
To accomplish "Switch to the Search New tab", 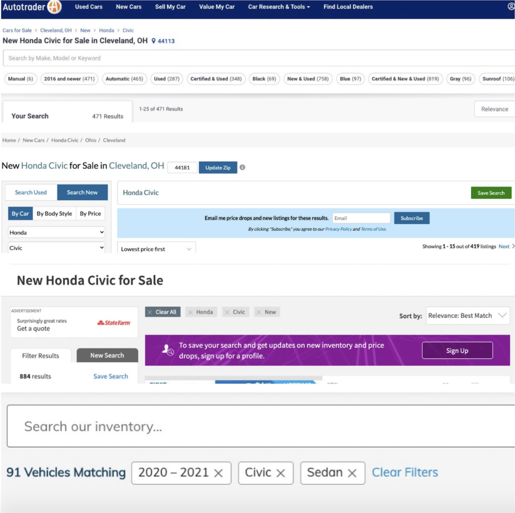I will tap(82, 192).
